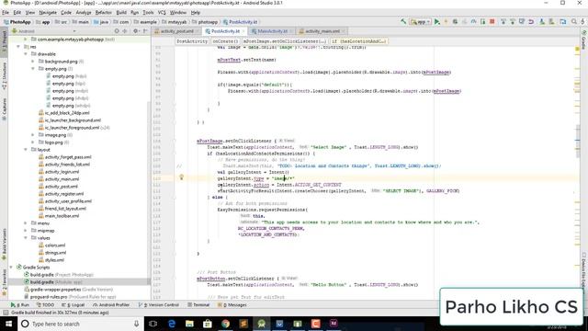Image resolution: width=588 pixels, height=331 pixels.
Task: Click the PostActivity breadcrumb in editor
Action: 192,41
